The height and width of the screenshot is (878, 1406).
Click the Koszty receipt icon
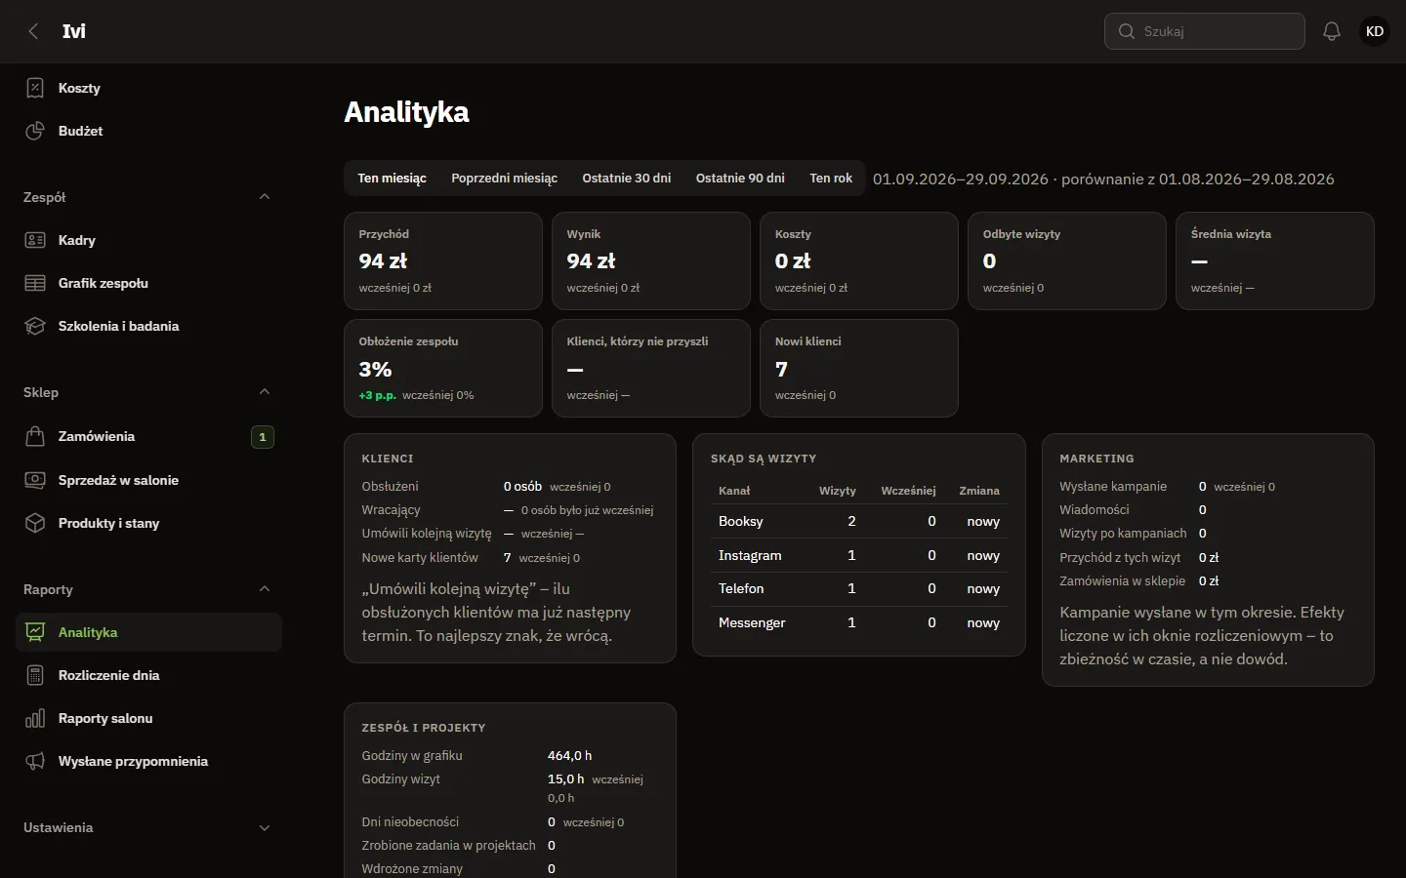click(x=35, y=88)
